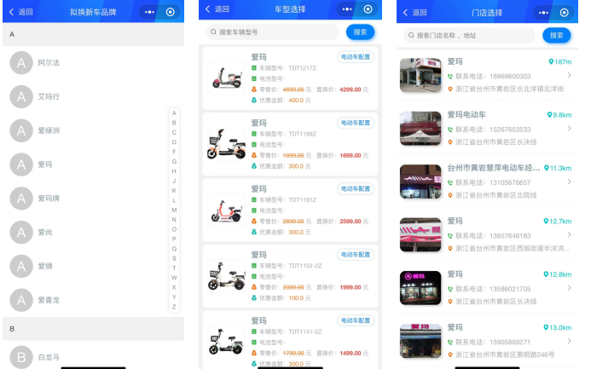Click the discount amount icon for TDT1152-2Z
Screen dimensions: 591x369
point(254,297)
